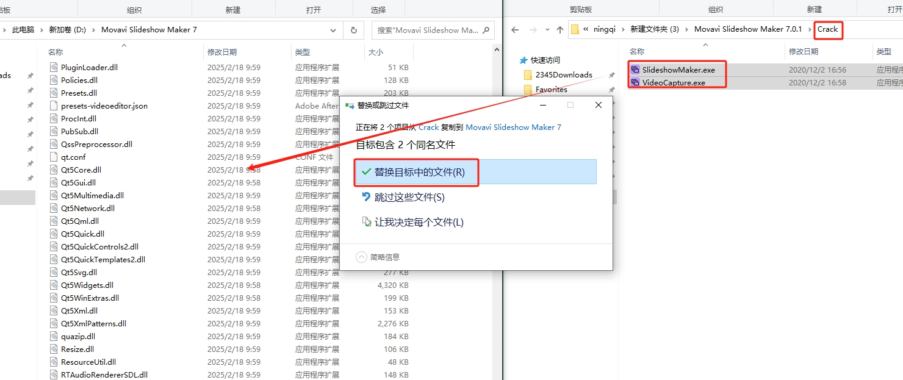
Task: Select PluginLoader.dll file icon
Action: click(x=54, y=67)
